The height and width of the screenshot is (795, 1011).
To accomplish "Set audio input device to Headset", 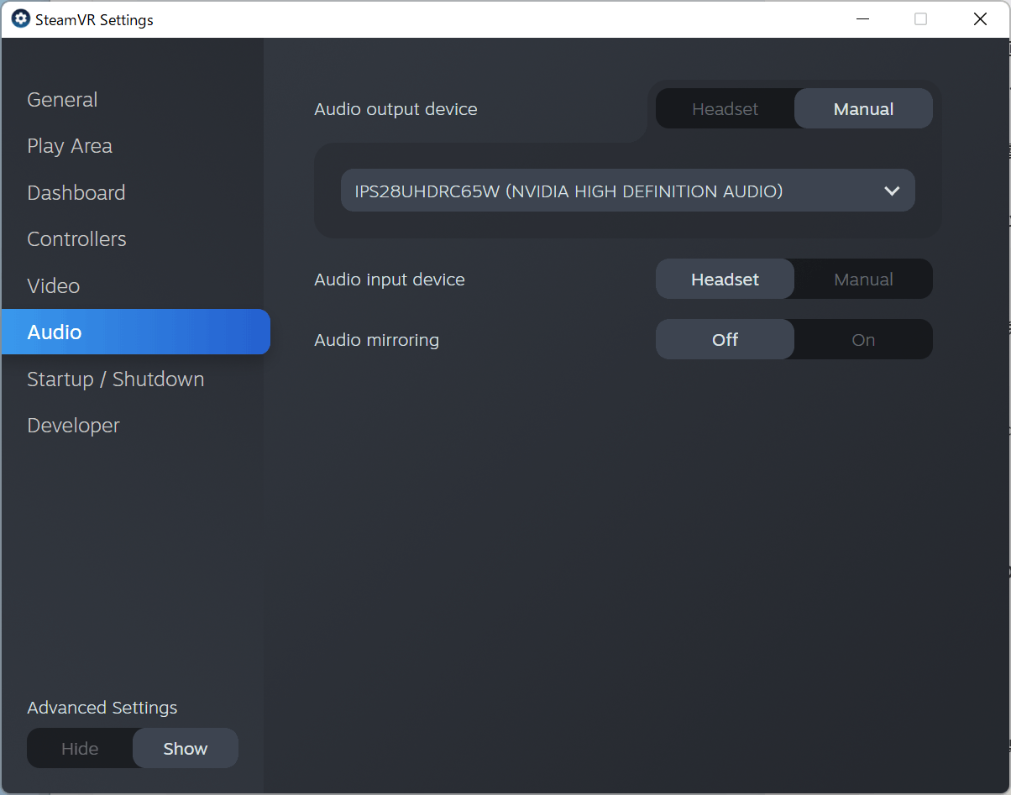I will click(725, 280).
